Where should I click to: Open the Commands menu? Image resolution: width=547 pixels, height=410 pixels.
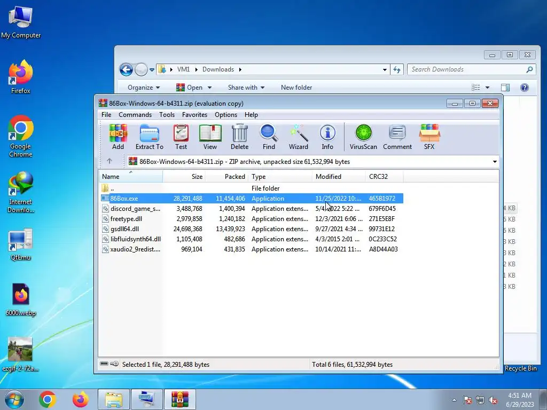135,115
